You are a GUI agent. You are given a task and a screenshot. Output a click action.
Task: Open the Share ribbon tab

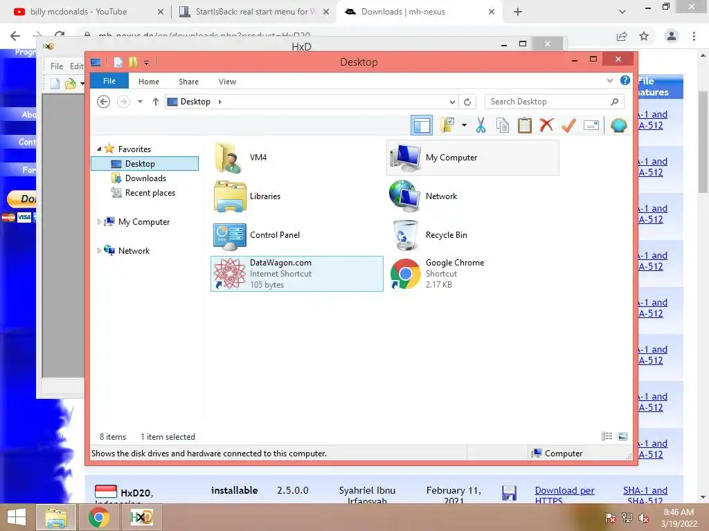188,82
